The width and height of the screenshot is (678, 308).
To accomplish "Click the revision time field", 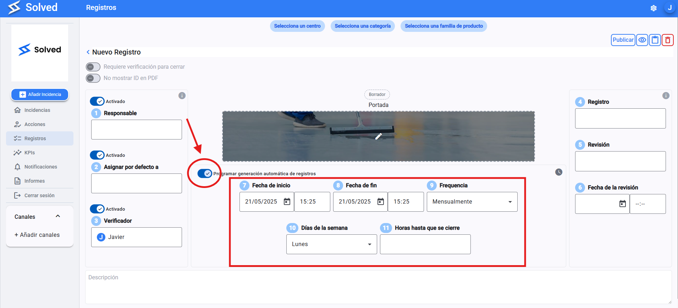I will (x=648, y=204).
